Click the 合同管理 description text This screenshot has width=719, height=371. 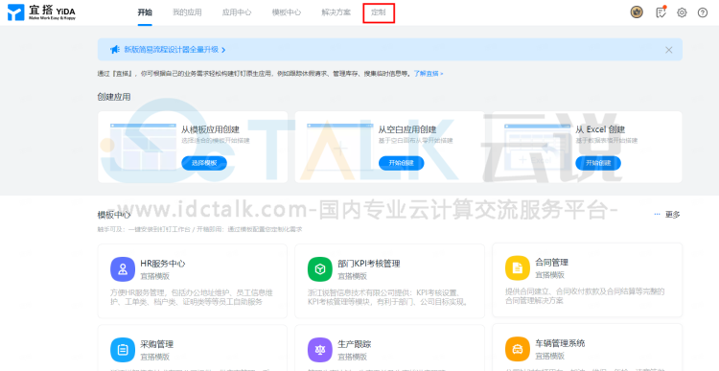(585, 296)
